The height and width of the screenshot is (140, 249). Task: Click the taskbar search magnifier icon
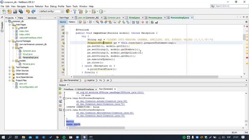pos(10,137)
